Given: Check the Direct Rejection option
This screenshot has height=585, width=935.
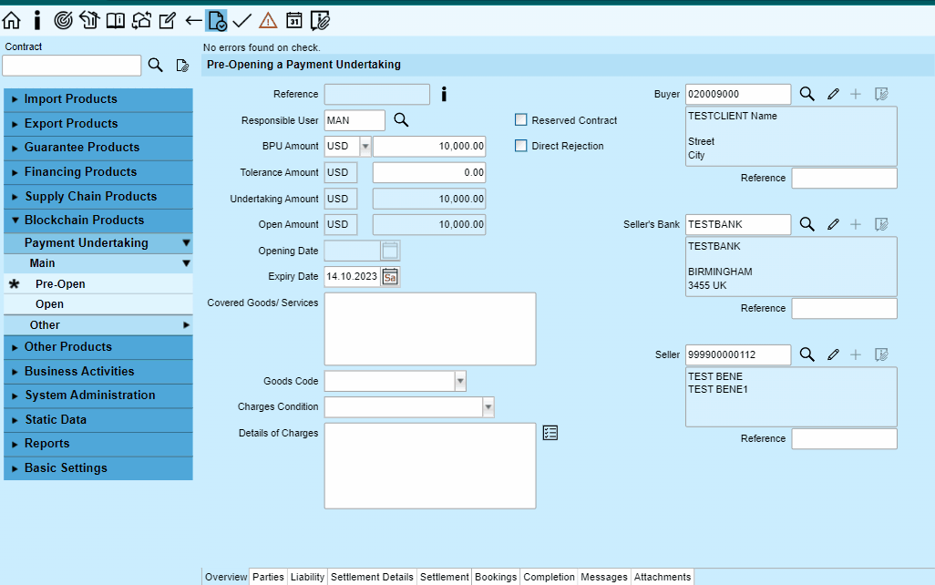Looking at the screenshot, I should point(520,146).
